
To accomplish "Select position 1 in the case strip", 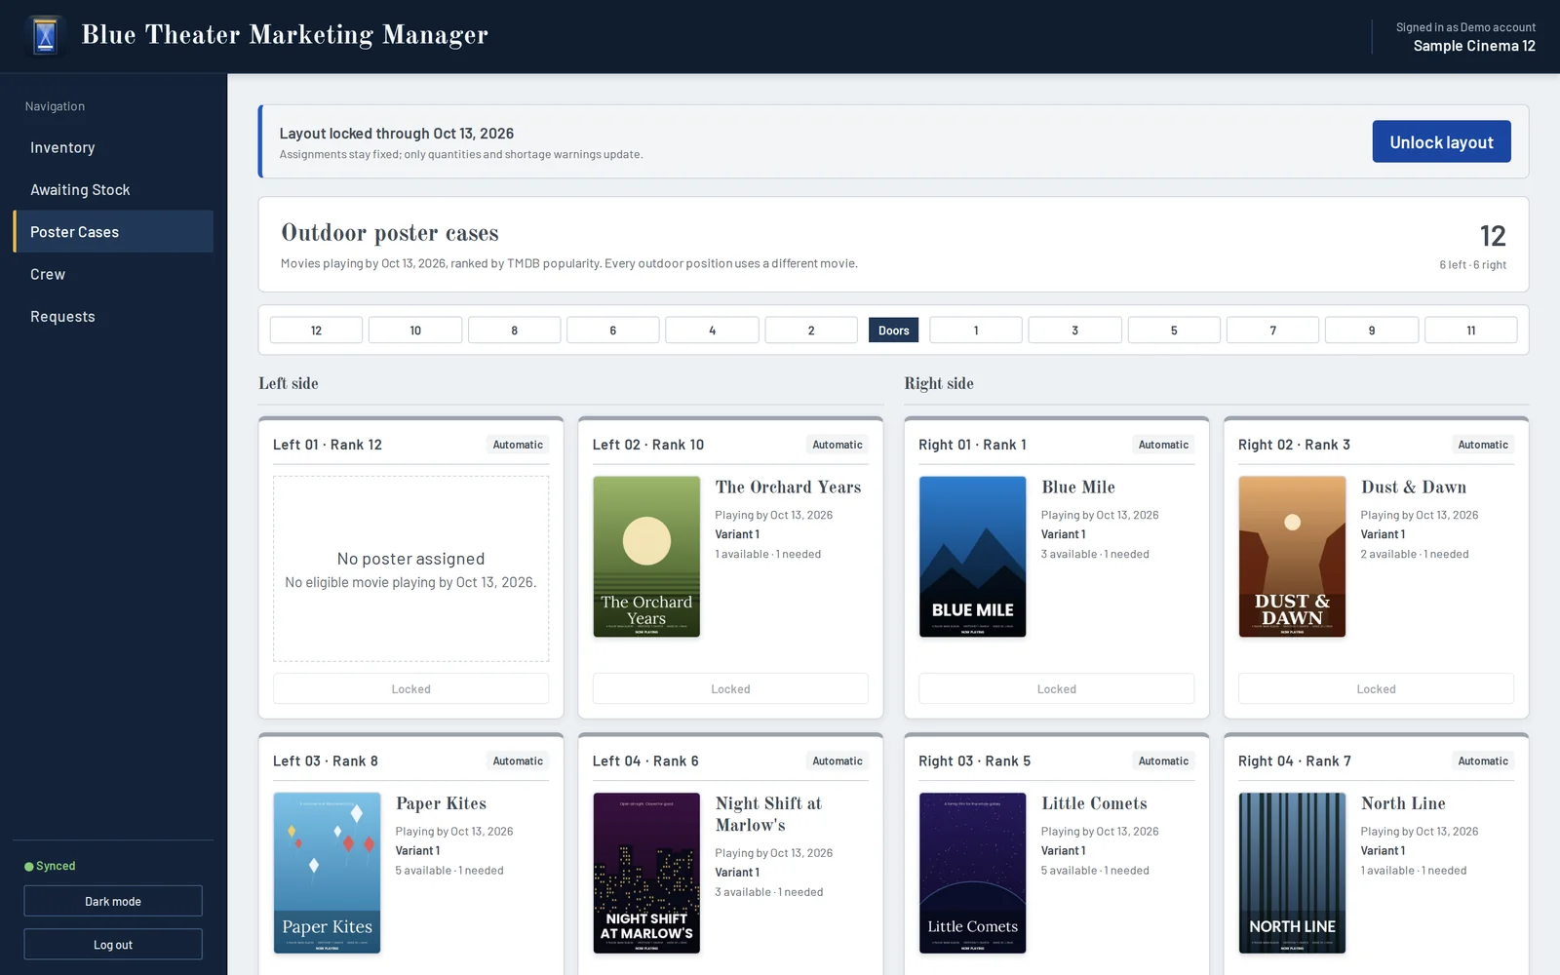I will (976, 331).
